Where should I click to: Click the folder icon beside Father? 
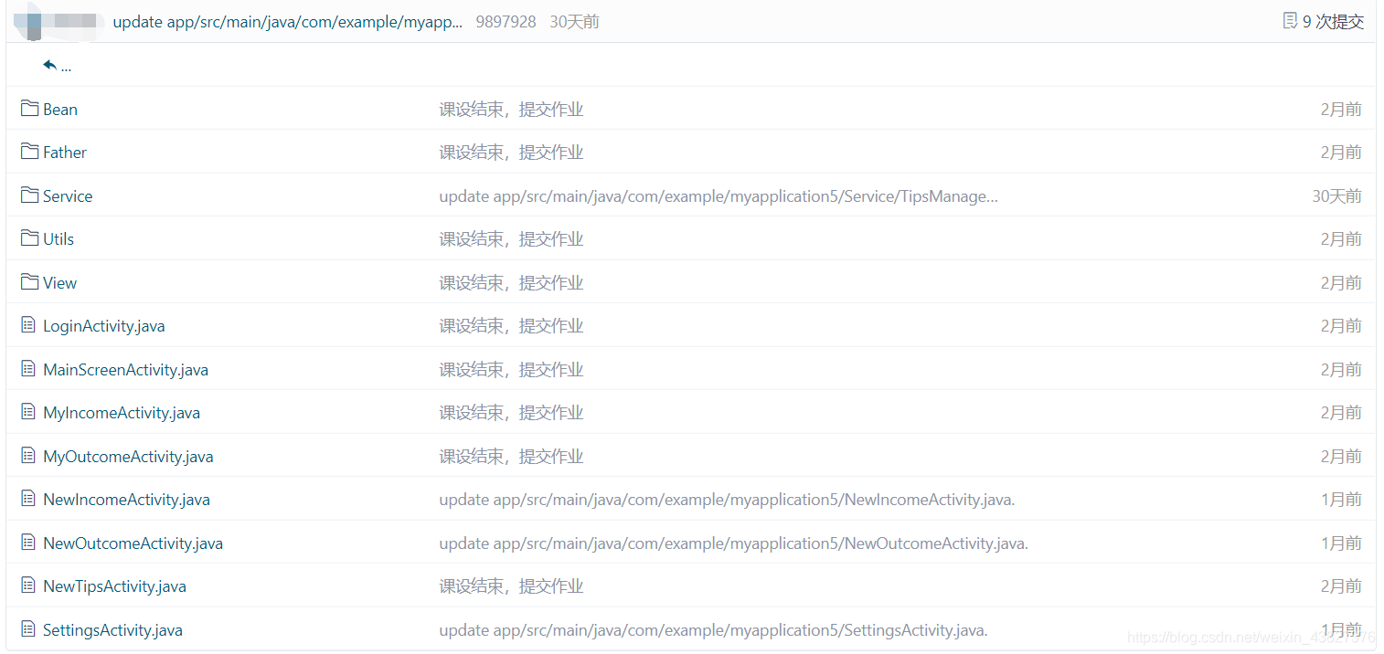(29, 152)
